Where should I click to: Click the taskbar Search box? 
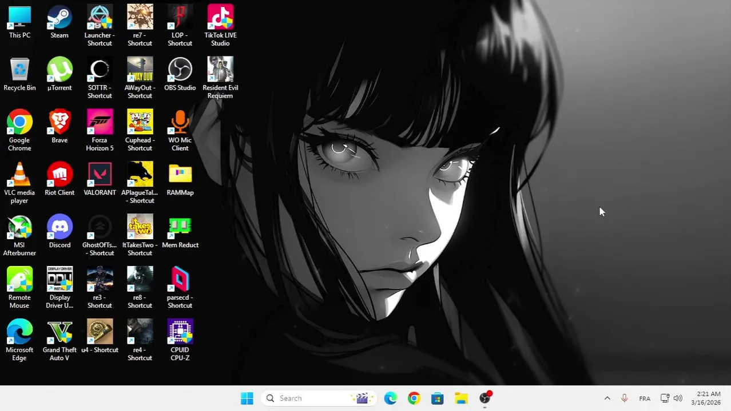click(319, 398)
